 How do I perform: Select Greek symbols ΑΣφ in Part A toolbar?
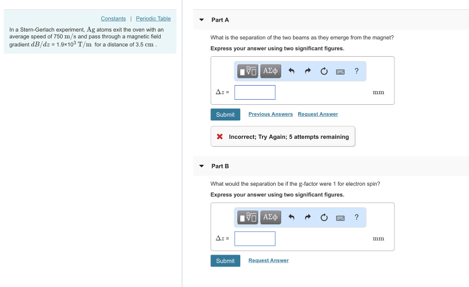(x=270, y=71)
